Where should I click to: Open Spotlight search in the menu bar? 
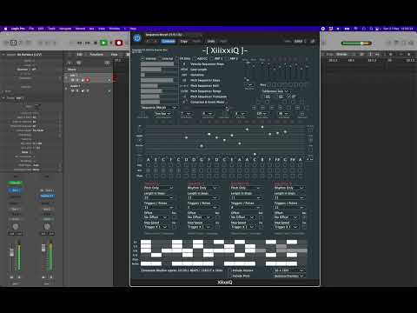[x=371, y=29]
